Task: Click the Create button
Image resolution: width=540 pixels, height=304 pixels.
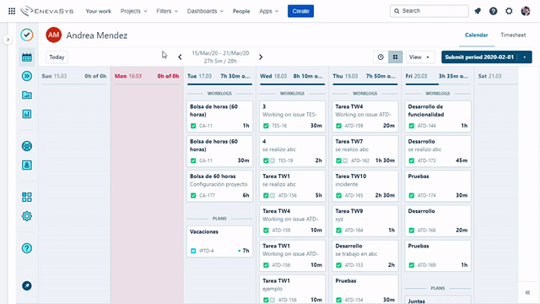Action: [x=300, y=11]
